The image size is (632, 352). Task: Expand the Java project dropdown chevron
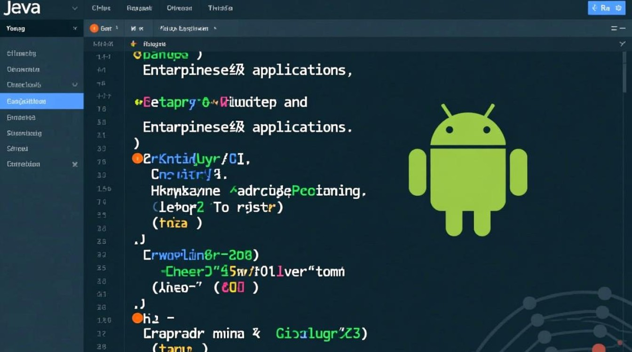74,8
